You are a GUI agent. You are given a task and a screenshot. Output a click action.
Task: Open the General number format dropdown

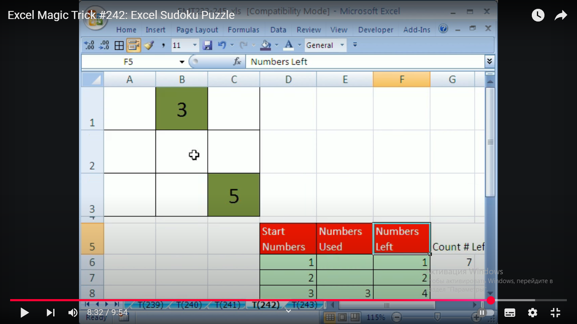point(342,45)
